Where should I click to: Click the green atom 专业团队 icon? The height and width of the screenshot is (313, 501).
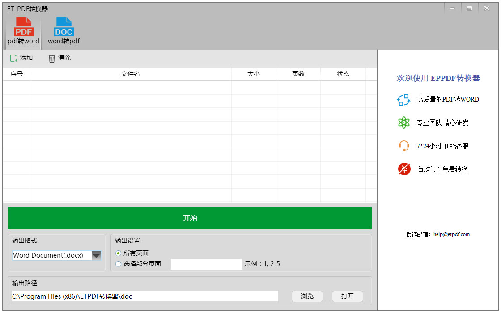click(x=403, y=123)
